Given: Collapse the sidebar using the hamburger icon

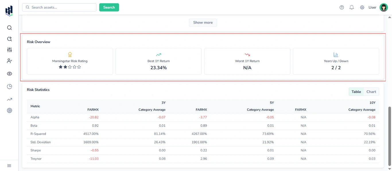Looking at the screenshot, I should click(9, 166).
